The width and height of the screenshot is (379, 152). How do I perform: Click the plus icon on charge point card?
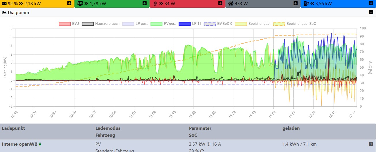click(x=371, y=3)
